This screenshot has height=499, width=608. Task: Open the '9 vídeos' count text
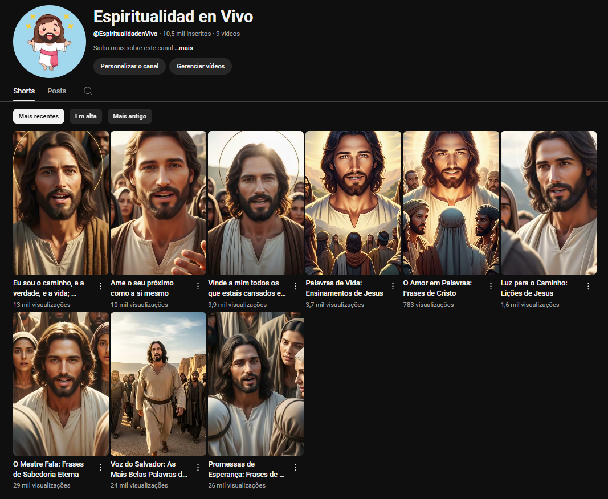(228, 34)
